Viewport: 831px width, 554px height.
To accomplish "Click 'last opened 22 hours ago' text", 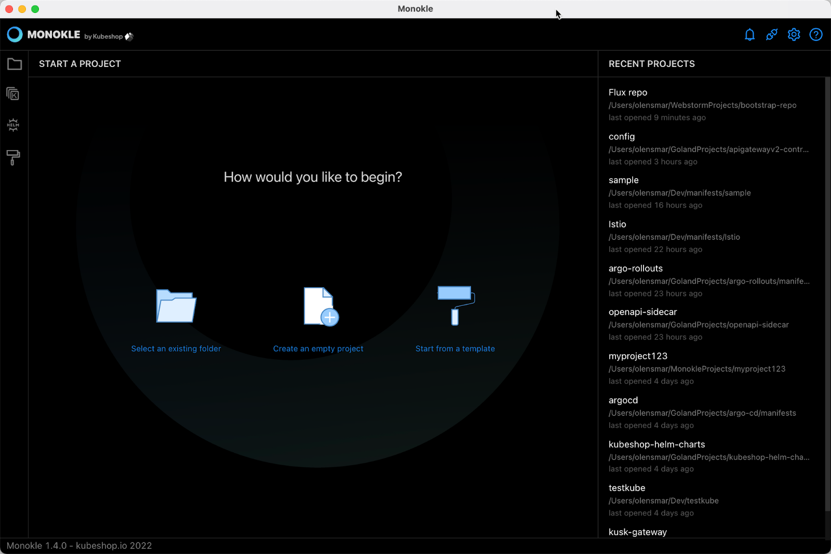I will pos(655,250).
